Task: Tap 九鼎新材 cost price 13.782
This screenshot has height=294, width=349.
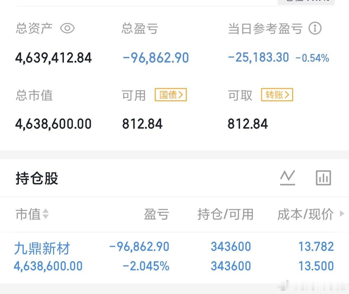Action: tap(316, 247)
